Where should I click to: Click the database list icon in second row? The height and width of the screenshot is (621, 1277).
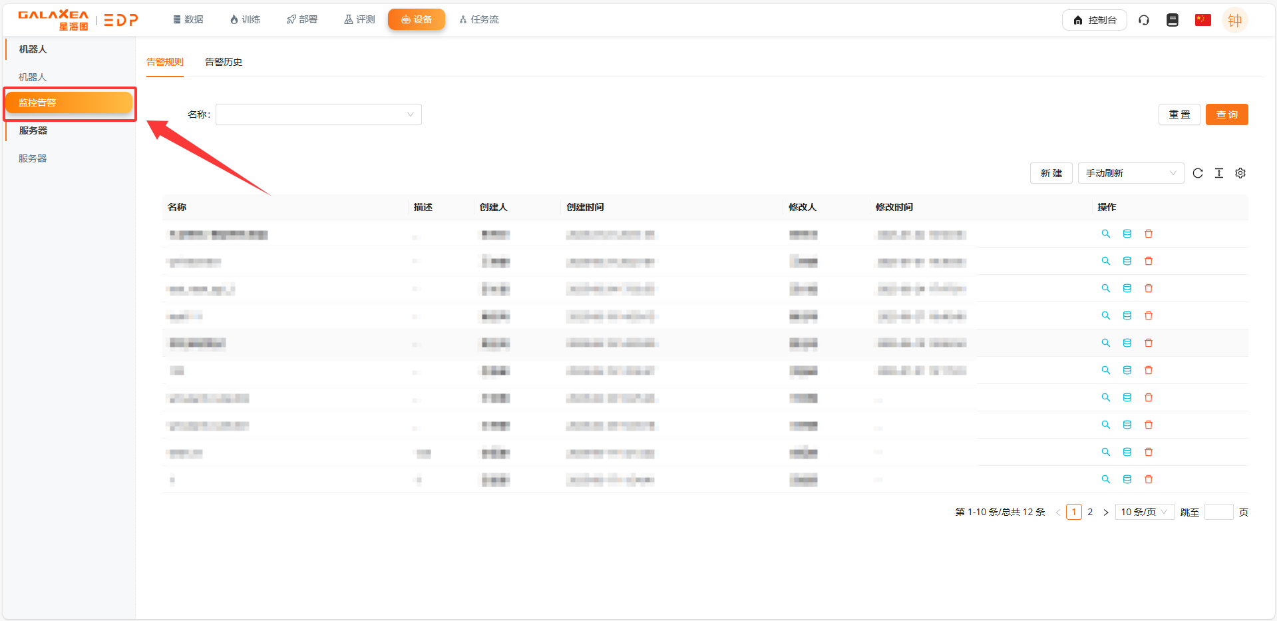(x=1127, y=261)
